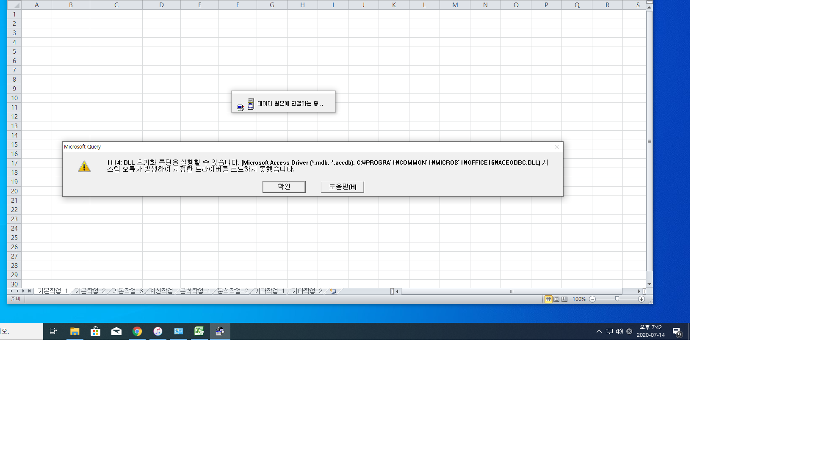Click the 확인 button in error dialog
813x457 pixels.
pyautogui.click(x=284, y=187)
